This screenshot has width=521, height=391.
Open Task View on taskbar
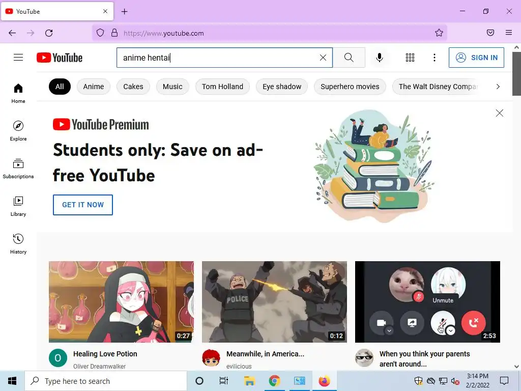tap(224, 381)
